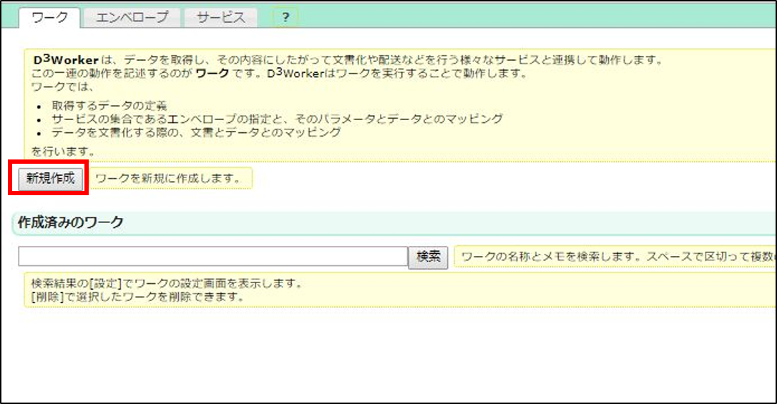
Task: Click the 検索 button
Action: (428, 257)
